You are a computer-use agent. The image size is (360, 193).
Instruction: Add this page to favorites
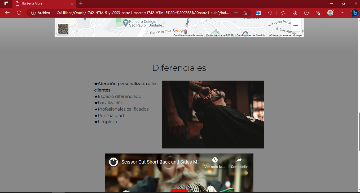pyautogui.click(x=245, y=13)
